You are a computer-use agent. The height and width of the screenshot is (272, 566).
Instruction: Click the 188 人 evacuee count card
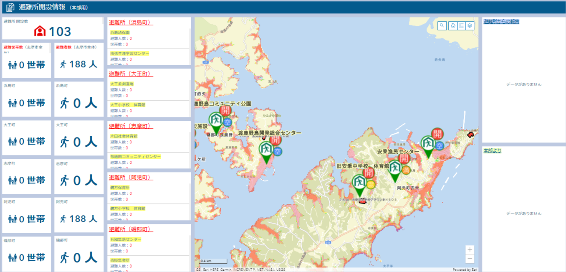pyautogui.click(x=78, y=64)
